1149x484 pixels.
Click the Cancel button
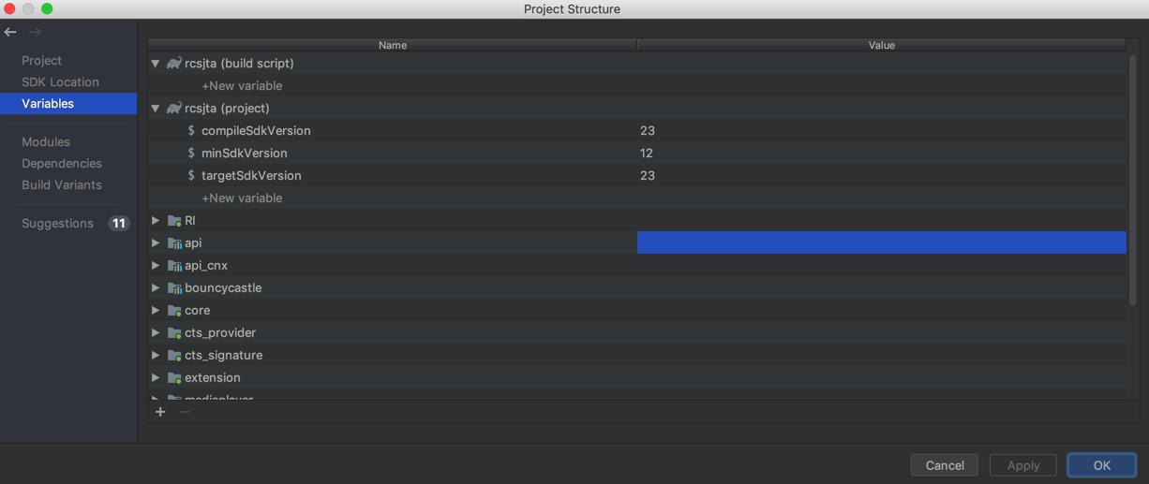(x=945, y=465)
